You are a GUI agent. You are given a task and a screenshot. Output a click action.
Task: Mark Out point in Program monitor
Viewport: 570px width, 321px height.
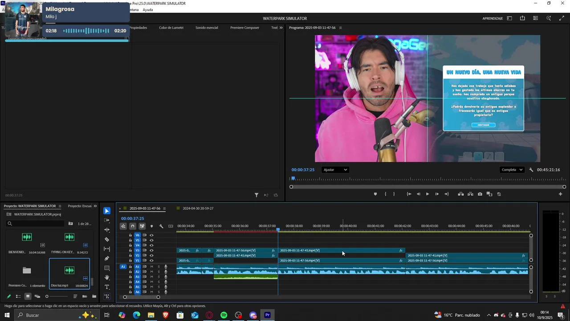pyautogui.click(x=394, y=194)
